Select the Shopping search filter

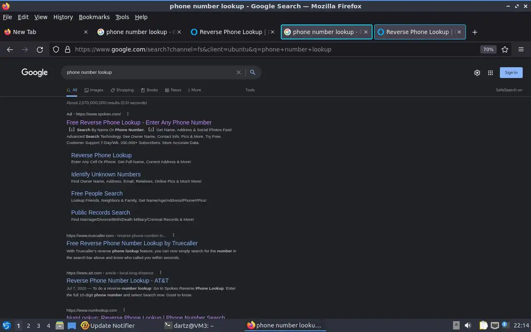click(122, 90)
